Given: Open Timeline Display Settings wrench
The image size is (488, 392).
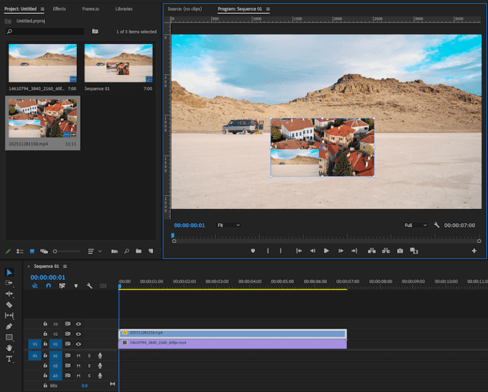Looking at the screenshot, I should tap(90, 286).
